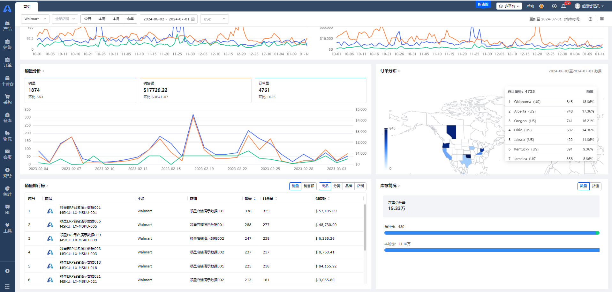Open the 订单 (Orders) sidebar menu
612x292 pixels.
point(7,62)
